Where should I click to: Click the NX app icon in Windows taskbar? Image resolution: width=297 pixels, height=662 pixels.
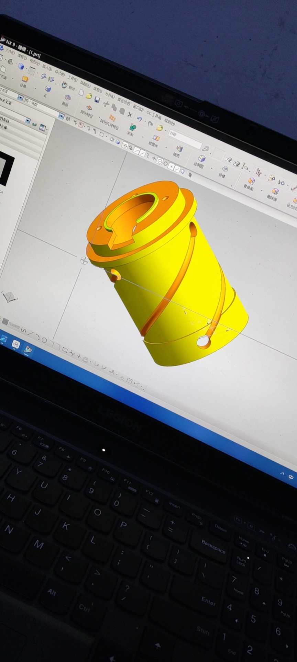point(27,350)
